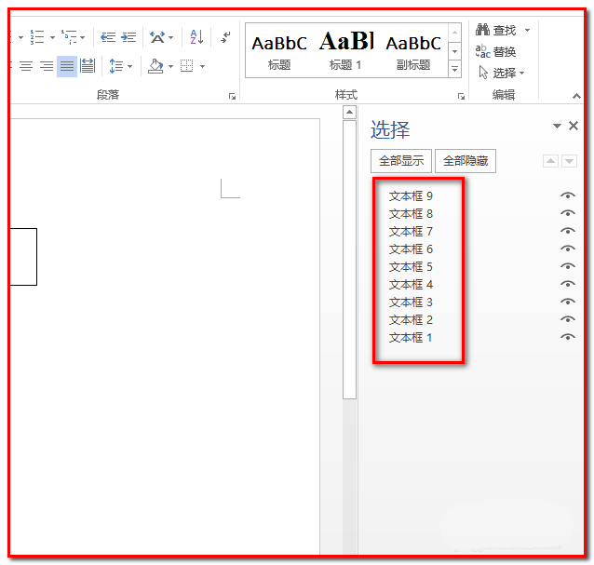Screen dimensions: 594x565
Task: Apply the 标题 1 style
Action: (x=345, y=51)
